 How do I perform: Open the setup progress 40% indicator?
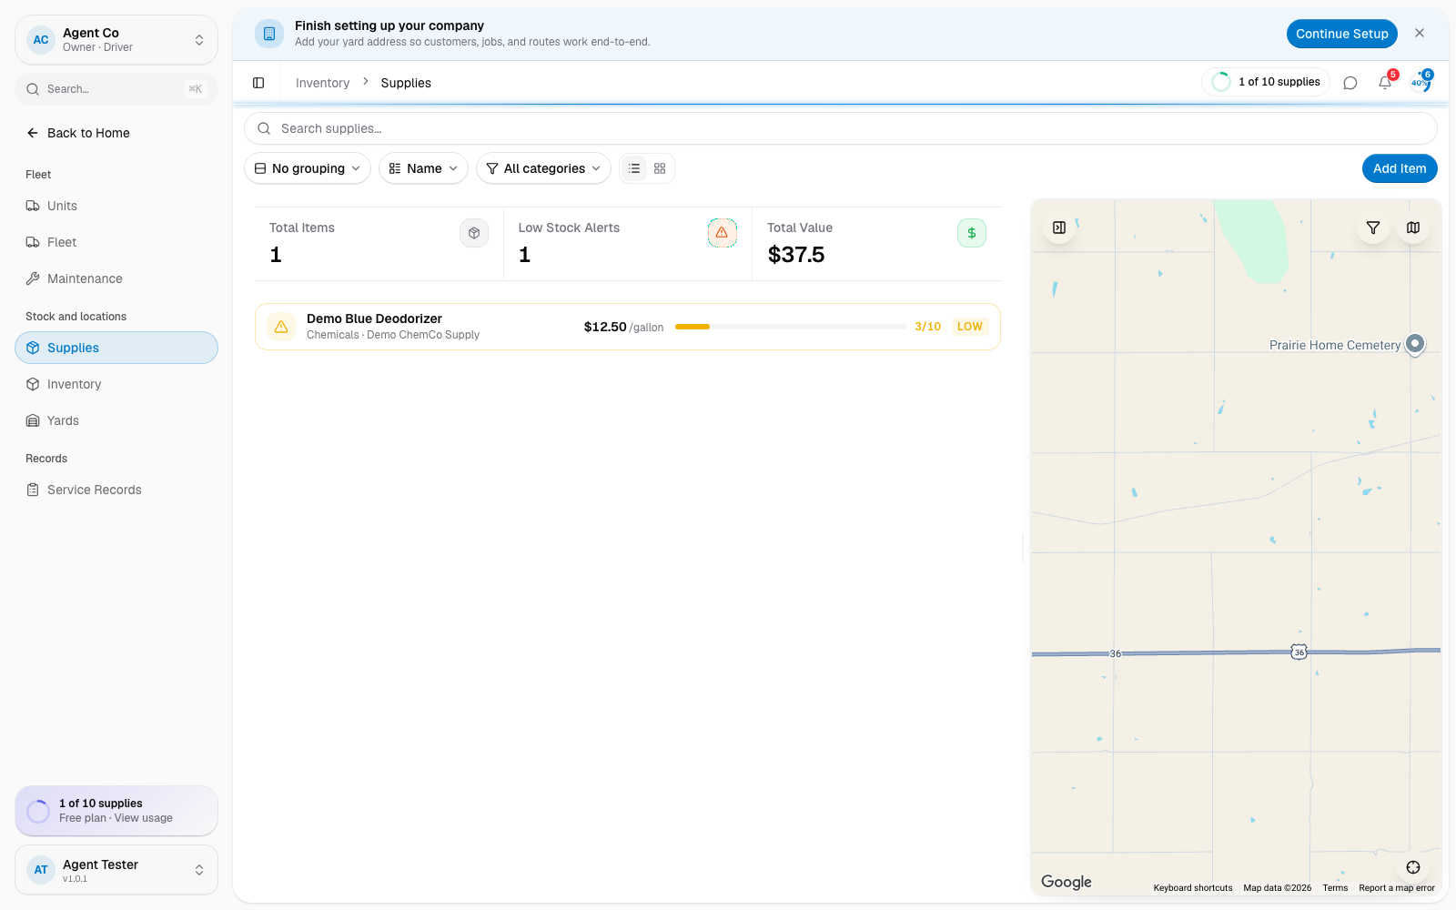1420,83
